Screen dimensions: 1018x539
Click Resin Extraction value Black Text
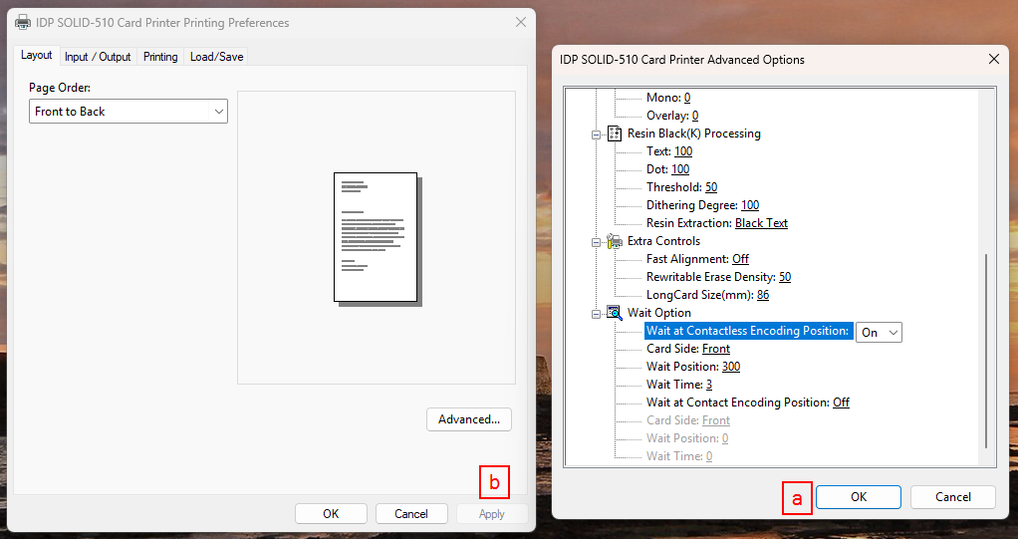(x=761, y=223)
